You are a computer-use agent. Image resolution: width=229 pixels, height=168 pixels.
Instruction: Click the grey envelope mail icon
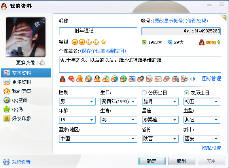[158, 79]
